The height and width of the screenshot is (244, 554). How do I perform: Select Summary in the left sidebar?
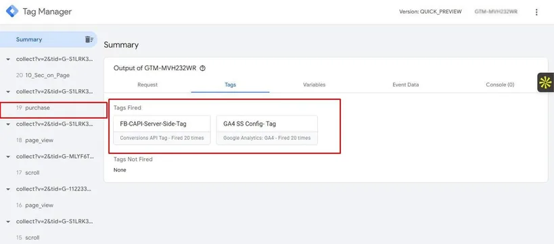(x=29, y=40)
